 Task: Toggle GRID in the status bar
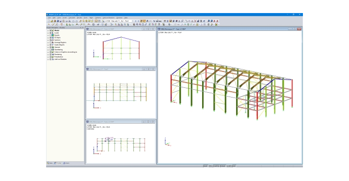tap(210, 166)
